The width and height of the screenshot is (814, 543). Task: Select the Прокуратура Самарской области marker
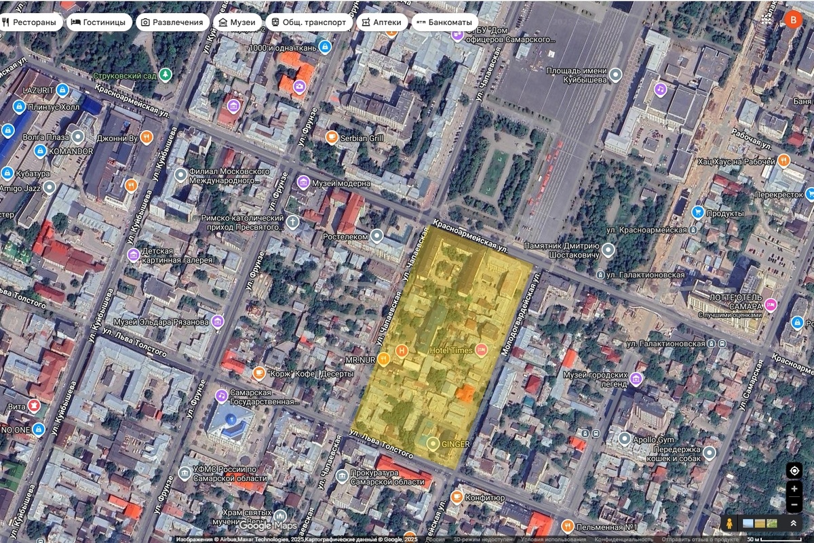pyautogui.click(x=342, y=476)
